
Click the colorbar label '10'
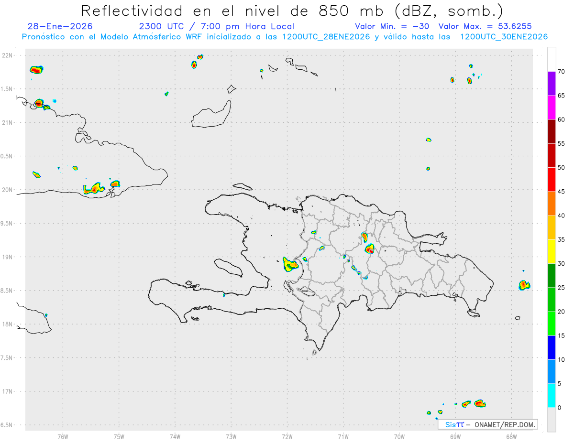click(561, 359)
